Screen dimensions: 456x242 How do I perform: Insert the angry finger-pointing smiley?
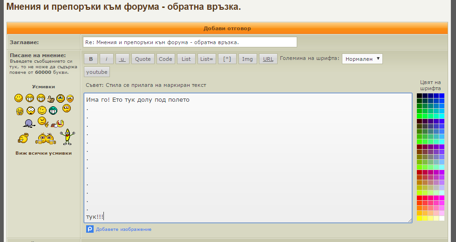[x=43, y=122]
